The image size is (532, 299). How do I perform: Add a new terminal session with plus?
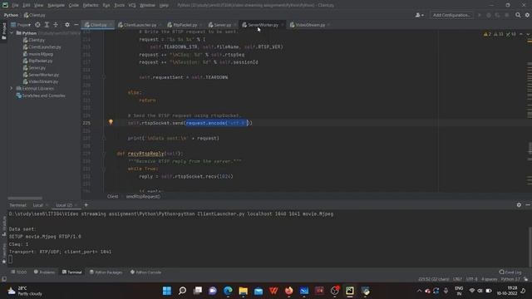tap(86, 205)
